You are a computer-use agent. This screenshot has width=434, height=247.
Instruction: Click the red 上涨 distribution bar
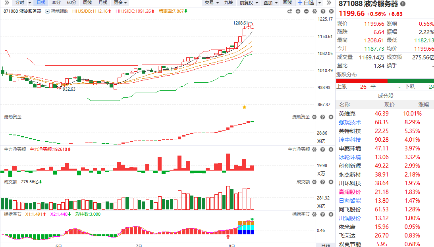pyautogui.click(x=362, y=81)
